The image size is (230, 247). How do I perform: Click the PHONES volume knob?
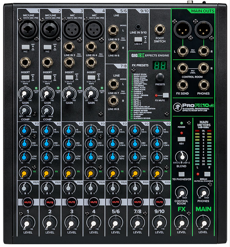tap(203, 192)
